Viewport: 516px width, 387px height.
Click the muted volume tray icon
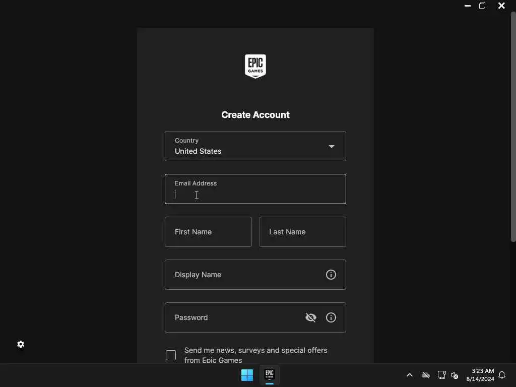click(x=455, y=375)
